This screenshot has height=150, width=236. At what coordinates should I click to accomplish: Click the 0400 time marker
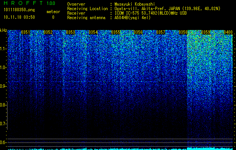coord(228,32)
